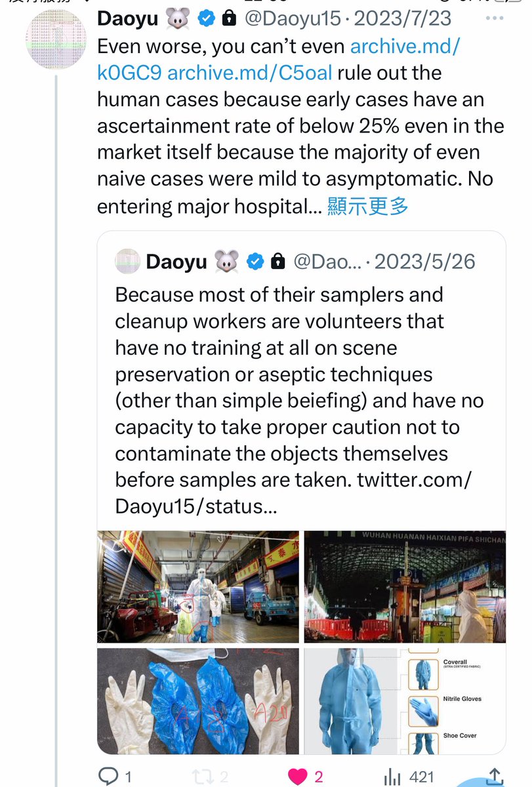View the photo of hazmat workers in market aisle
The image size is (532, 787).
tap(198, 587)
